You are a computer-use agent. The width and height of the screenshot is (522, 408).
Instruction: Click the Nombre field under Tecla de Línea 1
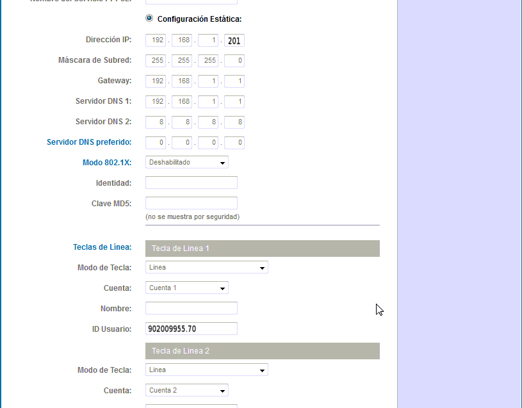(191, 308)
